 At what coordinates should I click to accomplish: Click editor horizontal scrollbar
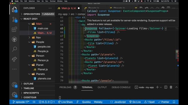coord(99,82)
